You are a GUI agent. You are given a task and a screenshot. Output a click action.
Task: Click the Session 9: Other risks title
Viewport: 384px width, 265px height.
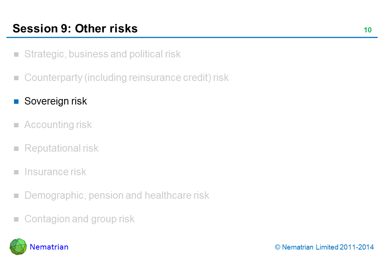click(x=75, y=28)
